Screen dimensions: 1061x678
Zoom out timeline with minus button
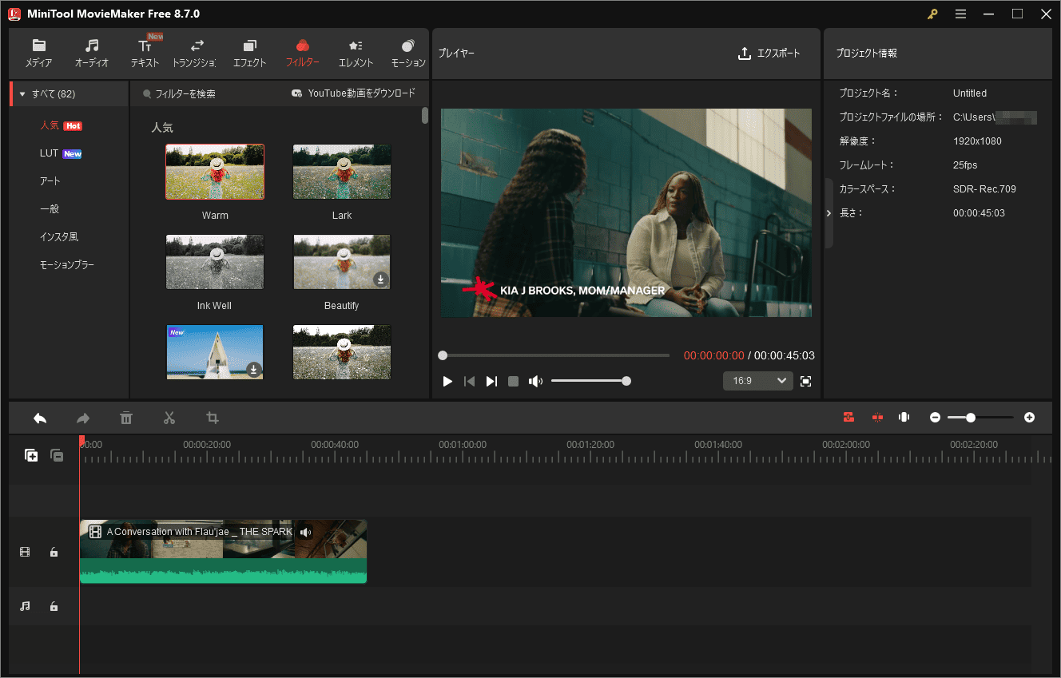click(935, 417)
